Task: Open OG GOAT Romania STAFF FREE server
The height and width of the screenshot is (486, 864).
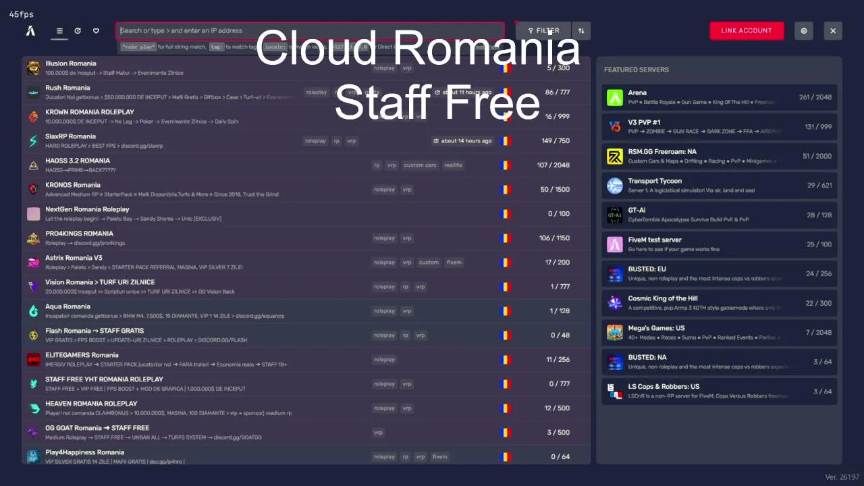Action: click(x=306, y=433)
